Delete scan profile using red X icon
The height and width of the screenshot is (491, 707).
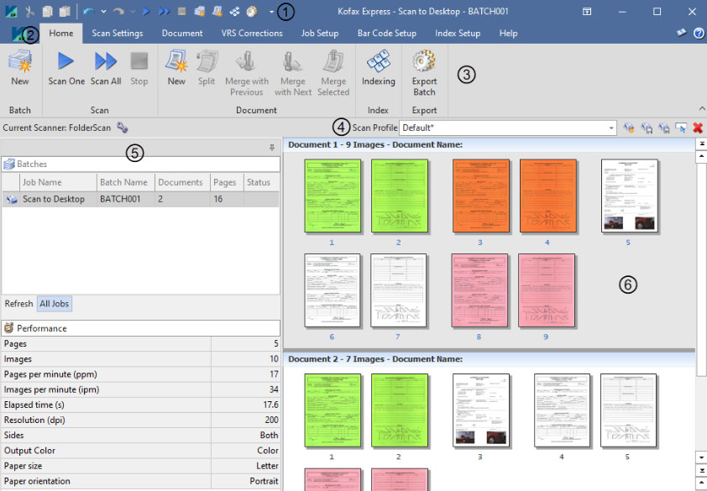coord(698,128)
